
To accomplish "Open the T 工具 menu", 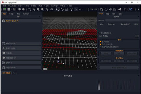I will (46, 6).
